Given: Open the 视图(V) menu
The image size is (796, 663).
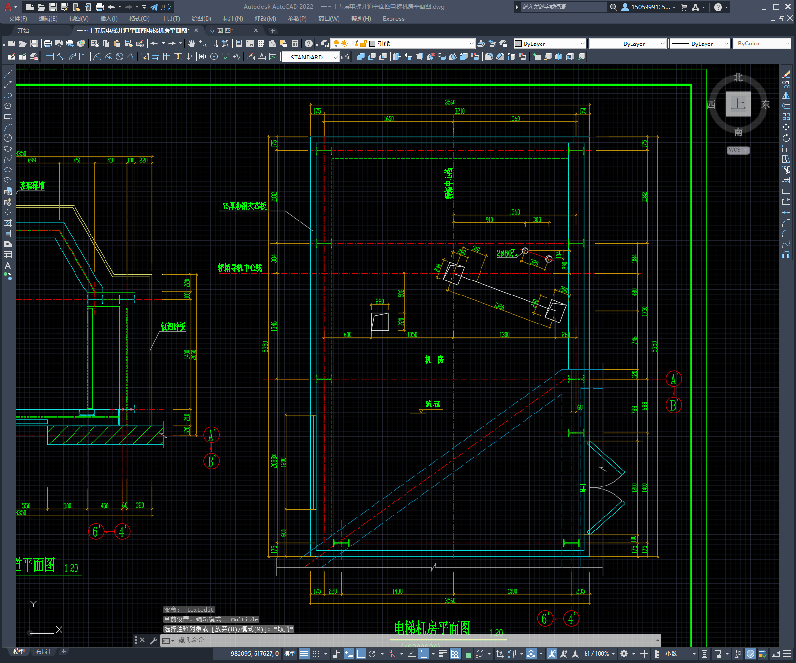Looking at the screenshot, I should [78, 19].
